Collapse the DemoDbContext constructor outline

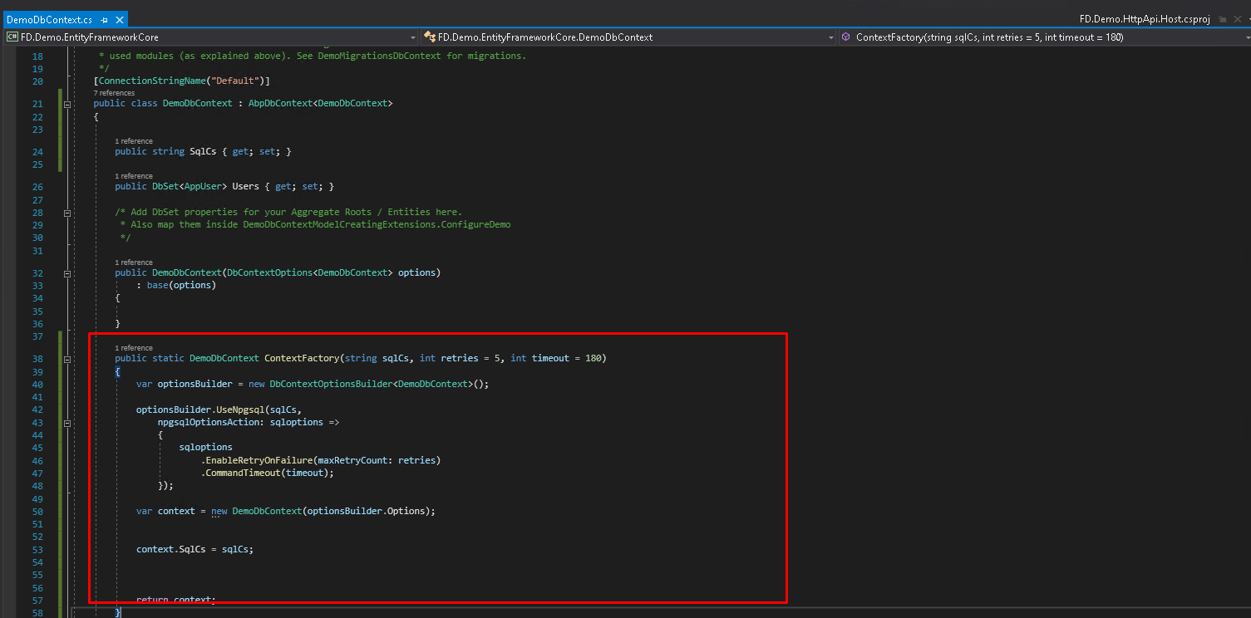(67, 273)
